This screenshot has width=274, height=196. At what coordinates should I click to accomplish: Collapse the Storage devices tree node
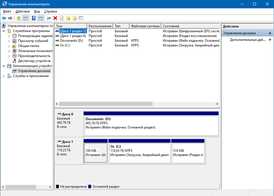click(4, 66)
